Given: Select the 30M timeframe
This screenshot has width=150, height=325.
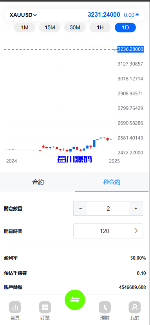Looking at the screenshot, I should [75, 27].
